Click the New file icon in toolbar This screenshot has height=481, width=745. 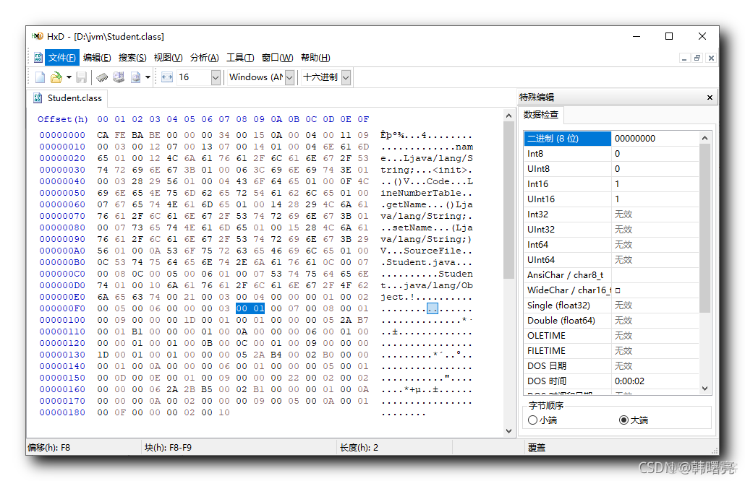click(40, 77)
